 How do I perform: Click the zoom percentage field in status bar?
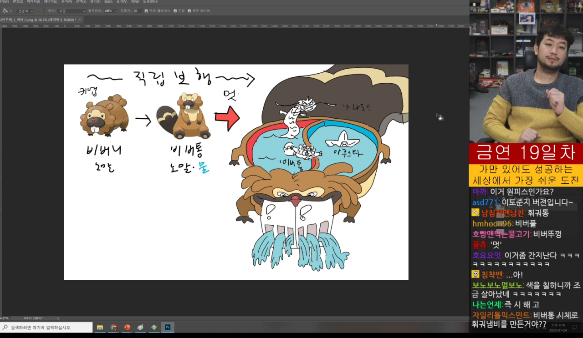[x=5, y=318]
